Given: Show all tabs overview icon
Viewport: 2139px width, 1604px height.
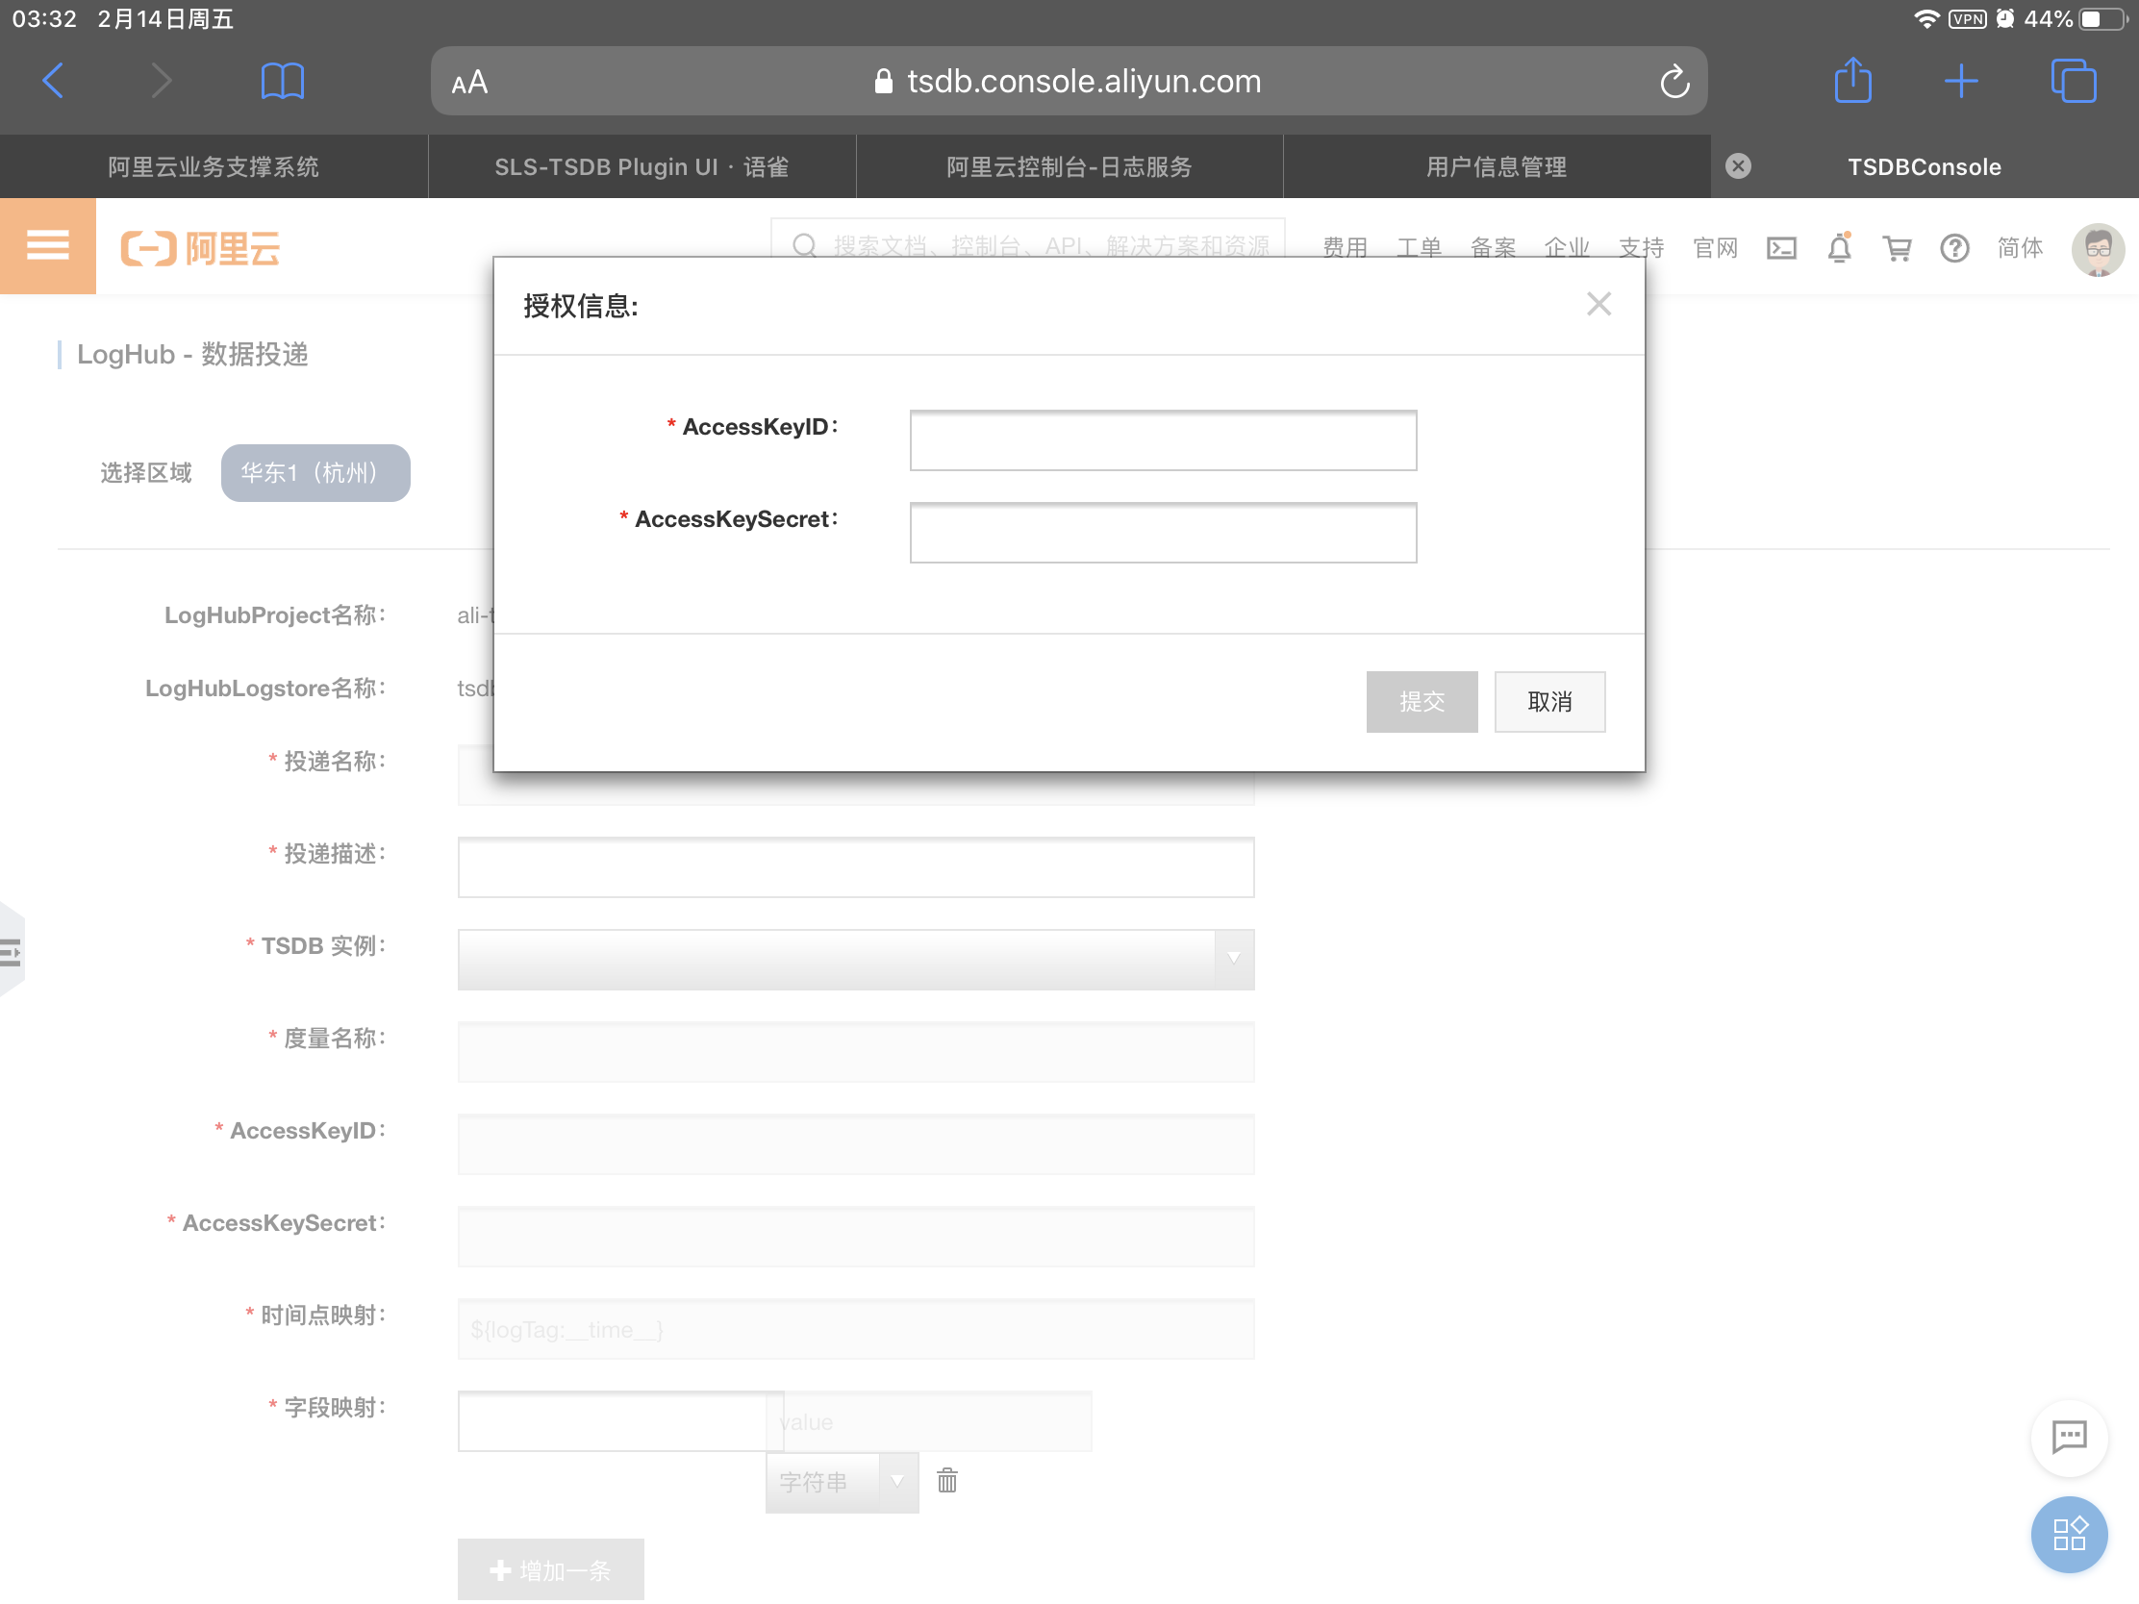Looking at the screenshot, I should coord(2073,81).
